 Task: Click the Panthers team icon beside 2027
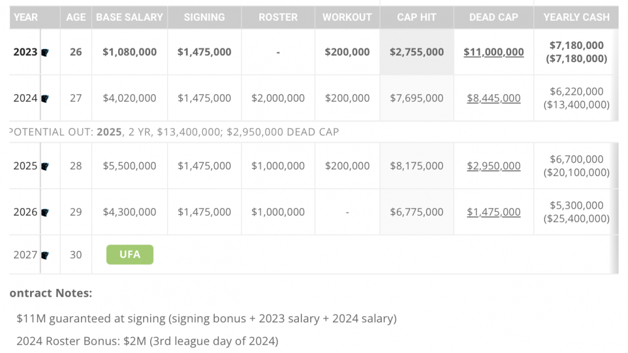tap(45, 256)
